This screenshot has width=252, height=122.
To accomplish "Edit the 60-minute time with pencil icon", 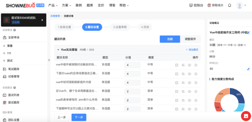I will coord(249,69).
